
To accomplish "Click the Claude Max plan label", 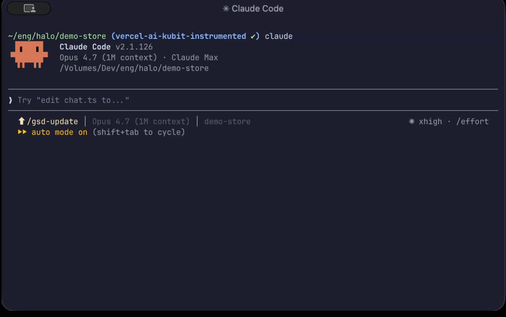I will (195, 57).
